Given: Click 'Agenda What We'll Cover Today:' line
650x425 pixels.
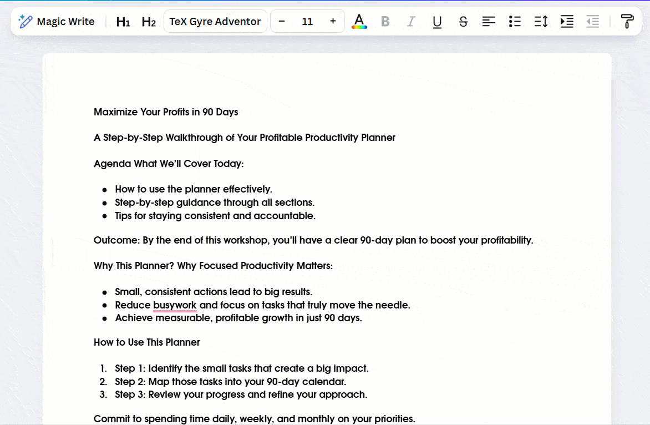Looking at the screenshot, I should click(169, 164).
